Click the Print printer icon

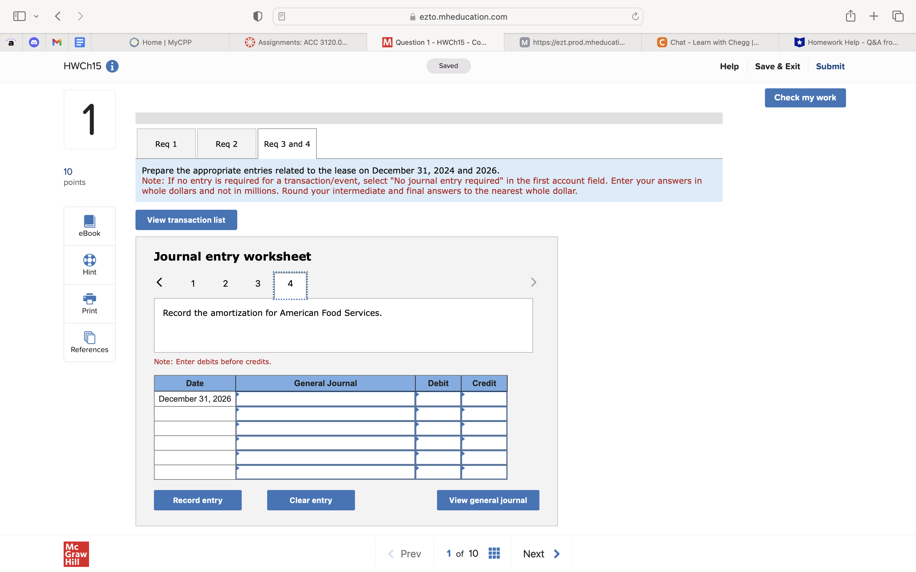(89, 299)
